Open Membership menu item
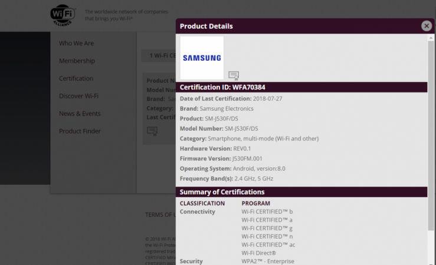This screenshot has width=436, height=265. pyautogui.click(x=77, y=61)
